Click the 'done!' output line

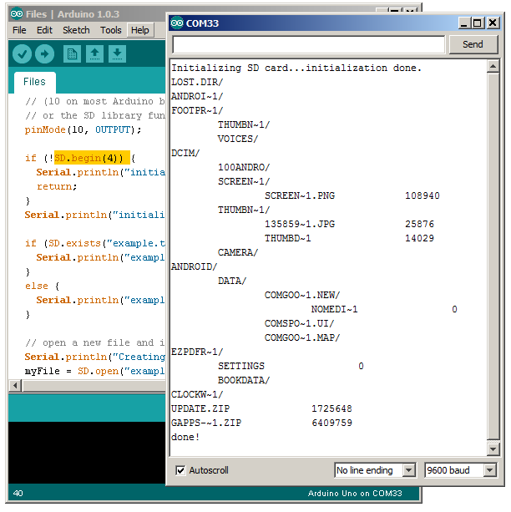click(185, 437)
